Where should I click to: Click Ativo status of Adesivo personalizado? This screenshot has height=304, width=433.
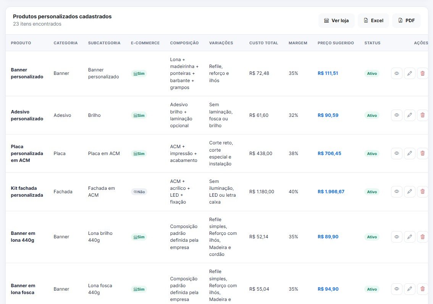[372, 115]
